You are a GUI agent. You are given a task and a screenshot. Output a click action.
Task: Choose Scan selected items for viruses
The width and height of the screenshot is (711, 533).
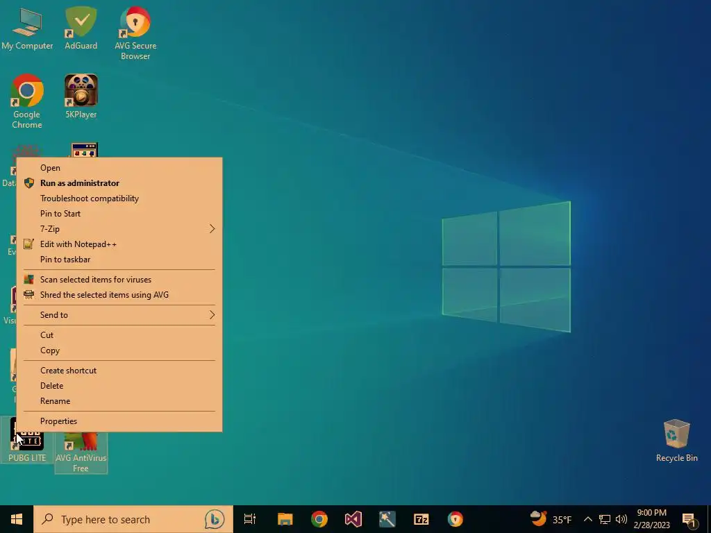click(x=119, y=280)
